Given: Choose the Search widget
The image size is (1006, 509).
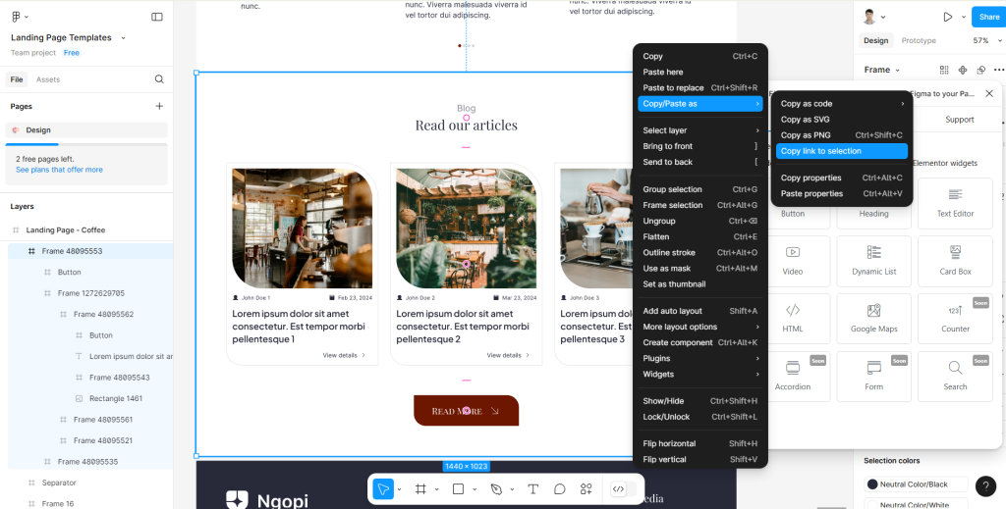Looking at the screenshot, I should click(x=955, y=376).
